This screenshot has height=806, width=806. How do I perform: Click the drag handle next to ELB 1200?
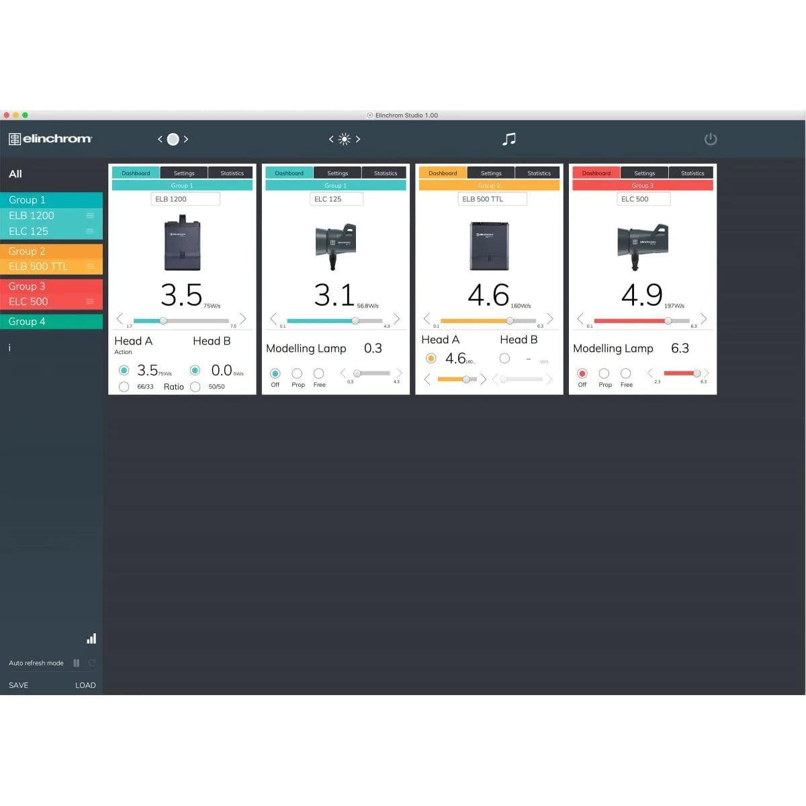point(90,216)
